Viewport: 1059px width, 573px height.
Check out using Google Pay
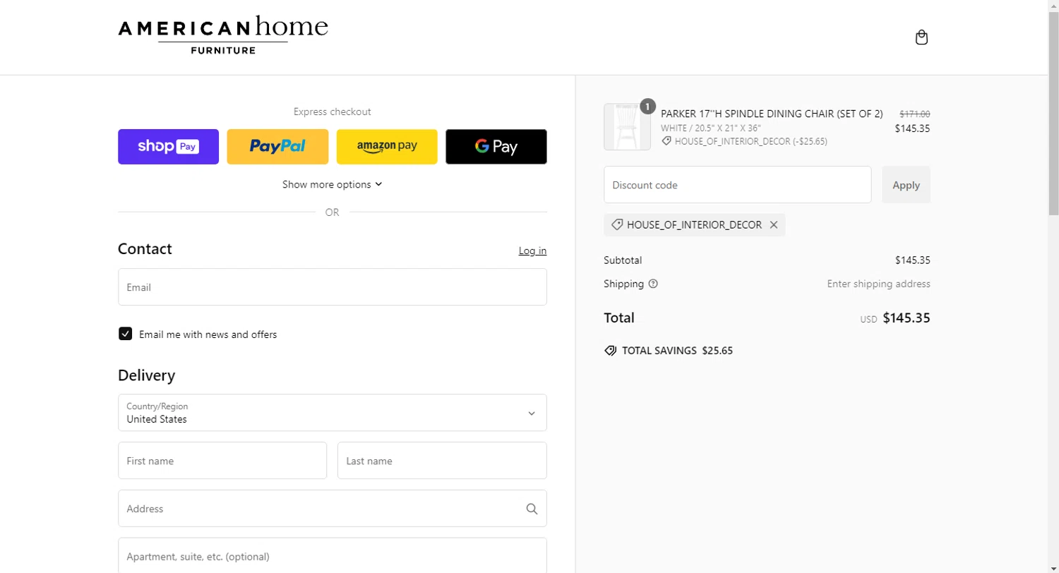click(x=496, y=147)
